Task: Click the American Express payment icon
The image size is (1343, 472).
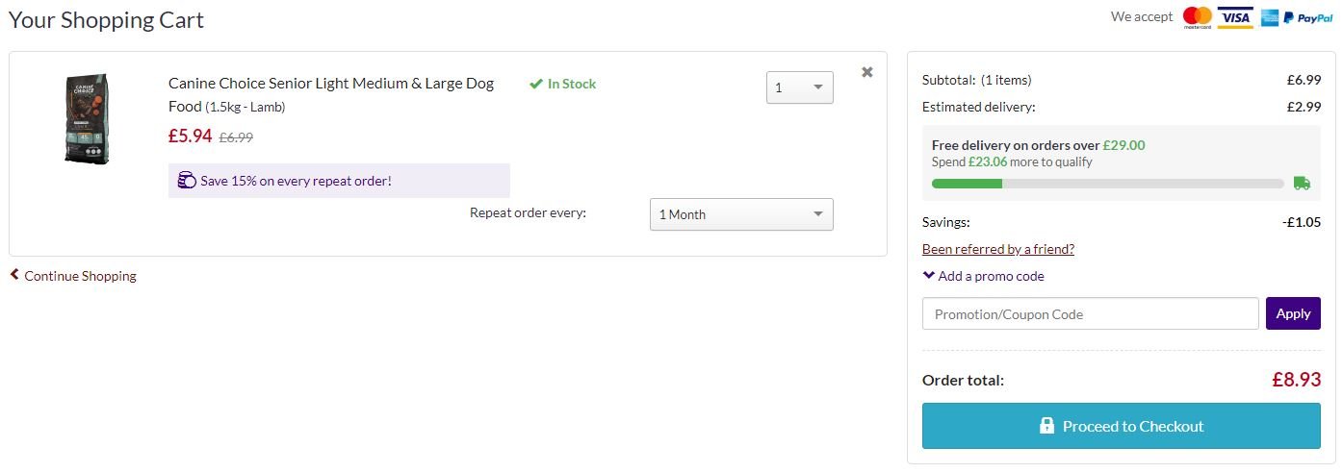Action: (1270, 17)
